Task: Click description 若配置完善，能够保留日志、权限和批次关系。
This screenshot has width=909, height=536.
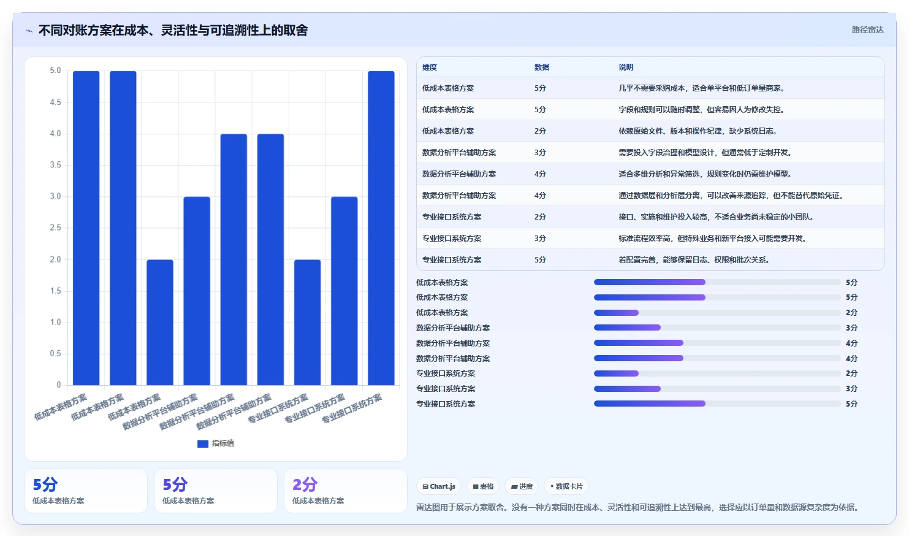Action: [696, 260]
